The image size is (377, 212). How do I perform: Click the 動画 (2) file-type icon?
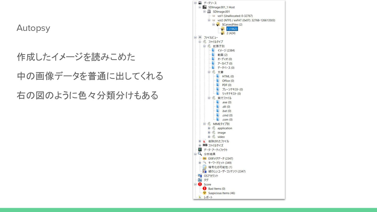tap(213, 55)
